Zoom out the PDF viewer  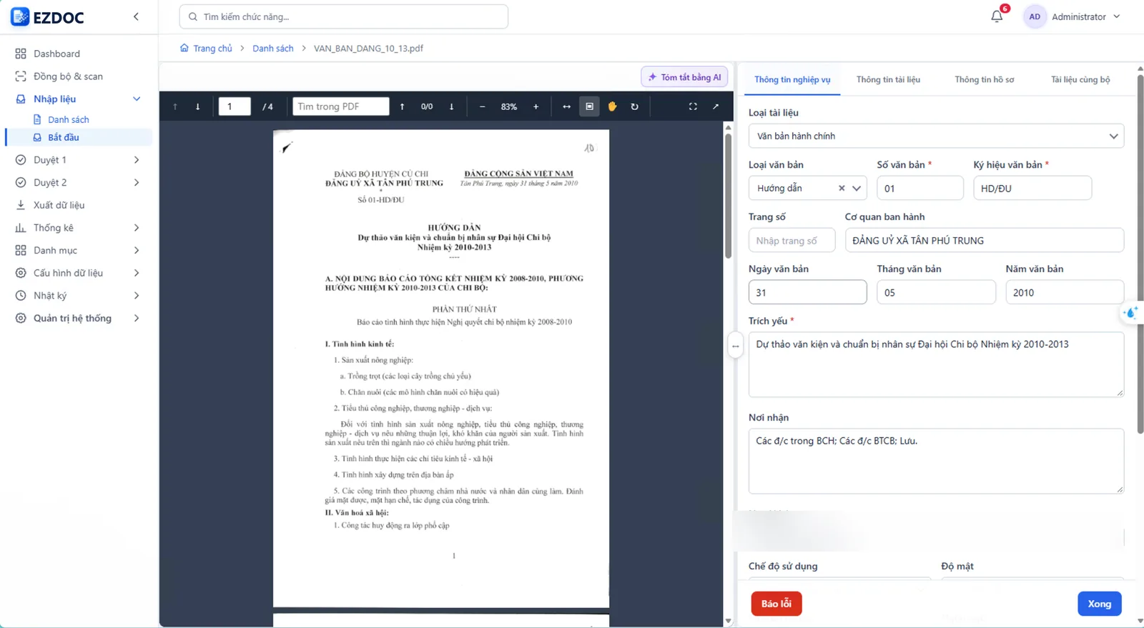[483, 106]
